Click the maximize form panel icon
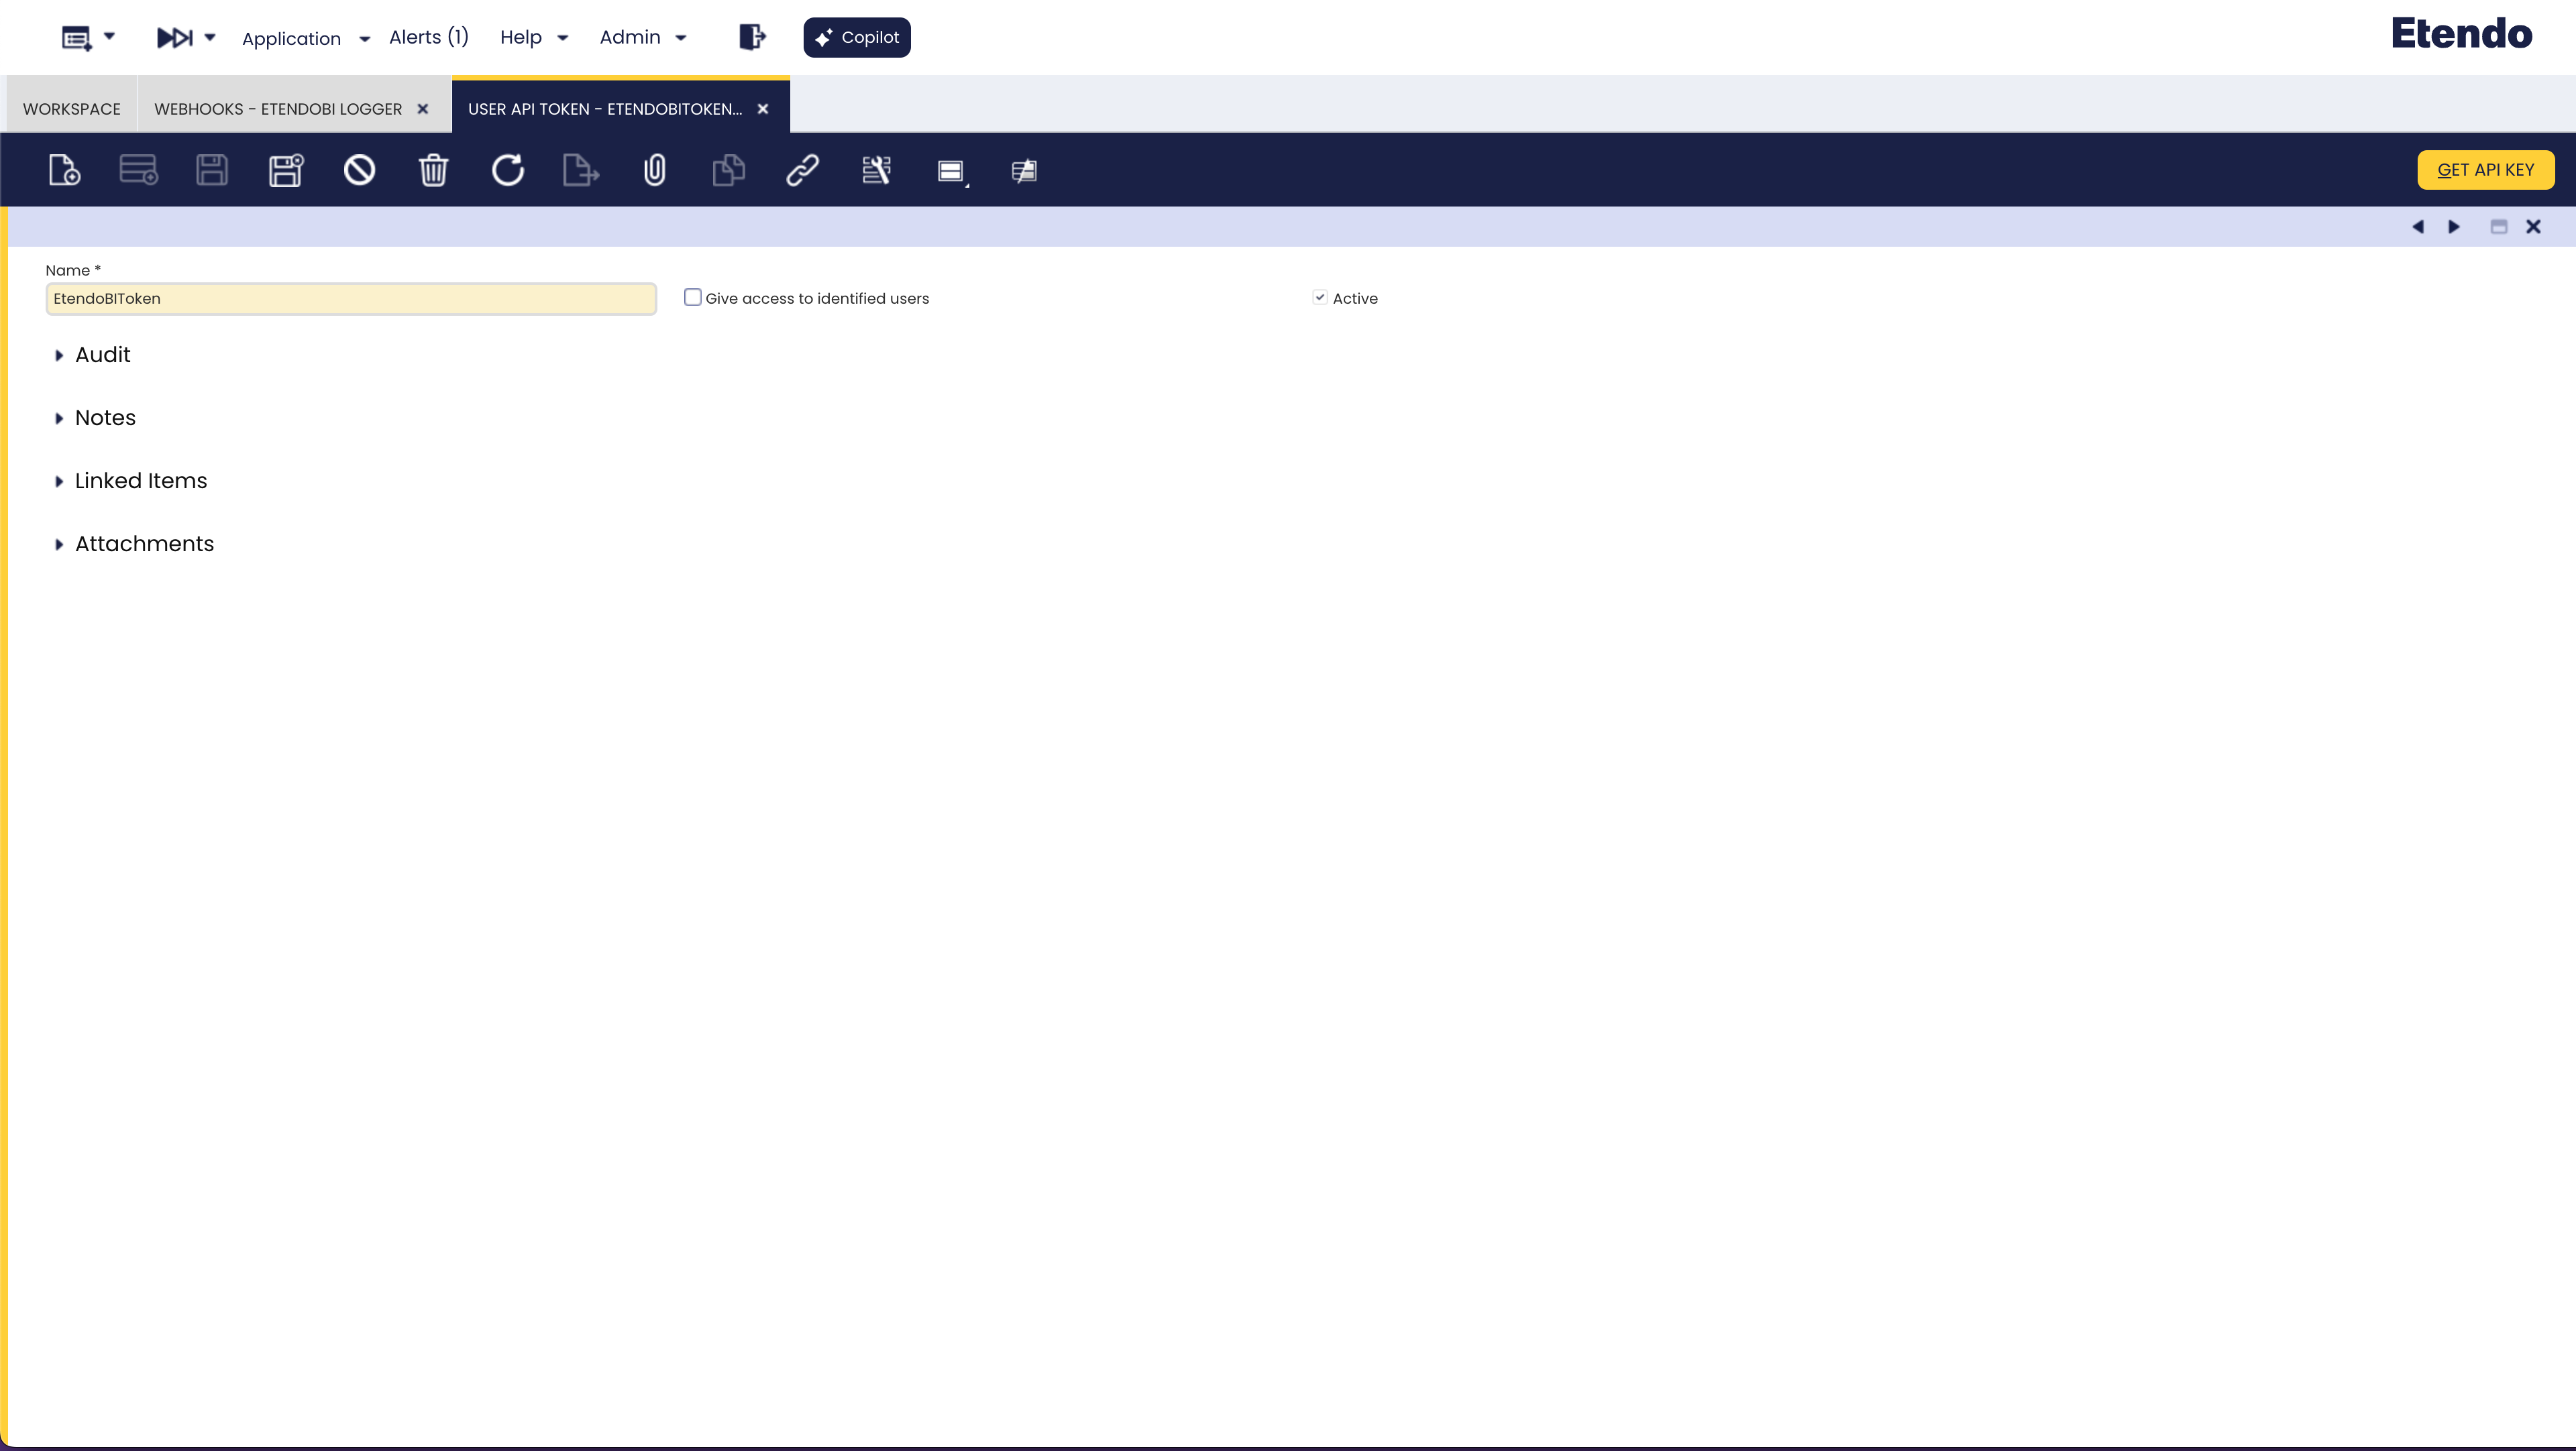2576x1451 pixels. pos(2499,227)
